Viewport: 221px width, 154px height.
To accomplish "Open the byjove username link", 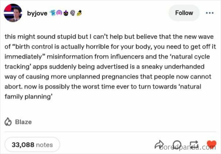I will [x=37, y=13].
